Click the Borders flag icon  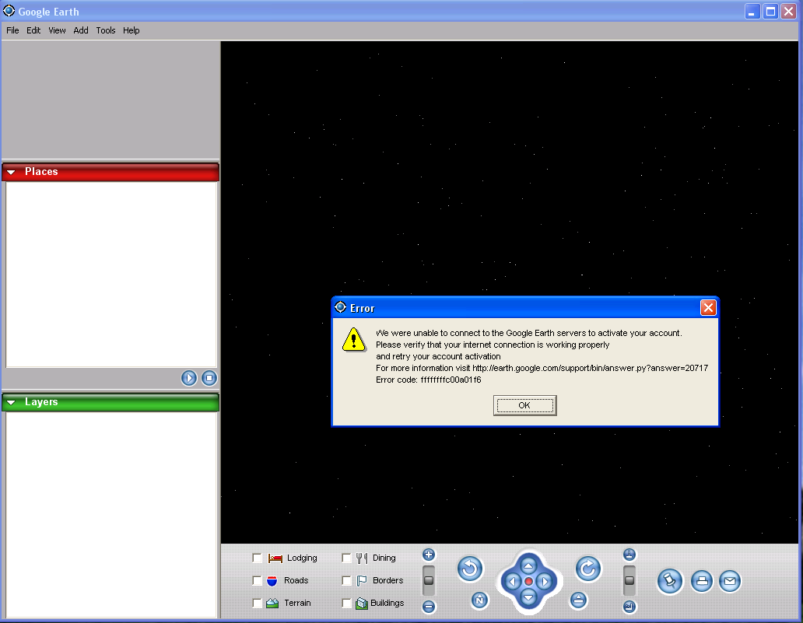tap(362, 580)
